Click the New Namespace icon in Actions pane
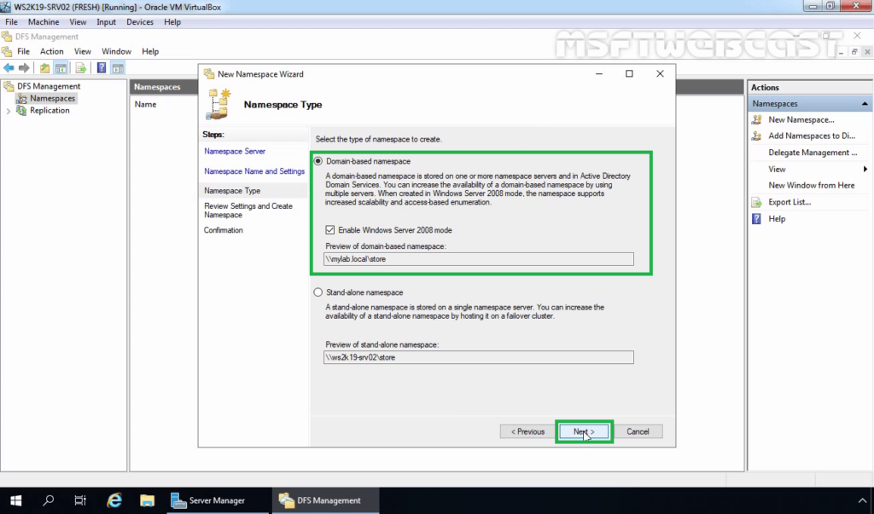Image resolution: width=874 pixels, height=514 pixels. coord(756,119)
